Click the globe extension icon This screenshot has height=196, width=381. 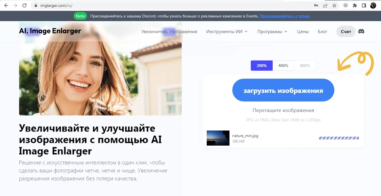click(345, 5)
